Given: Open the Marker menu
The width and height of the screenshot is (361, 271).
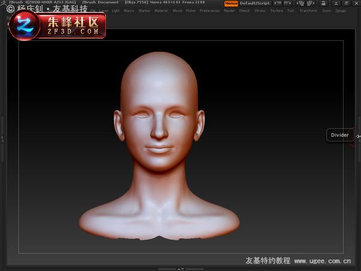Looking at the screenshot, I should [144, 11].
